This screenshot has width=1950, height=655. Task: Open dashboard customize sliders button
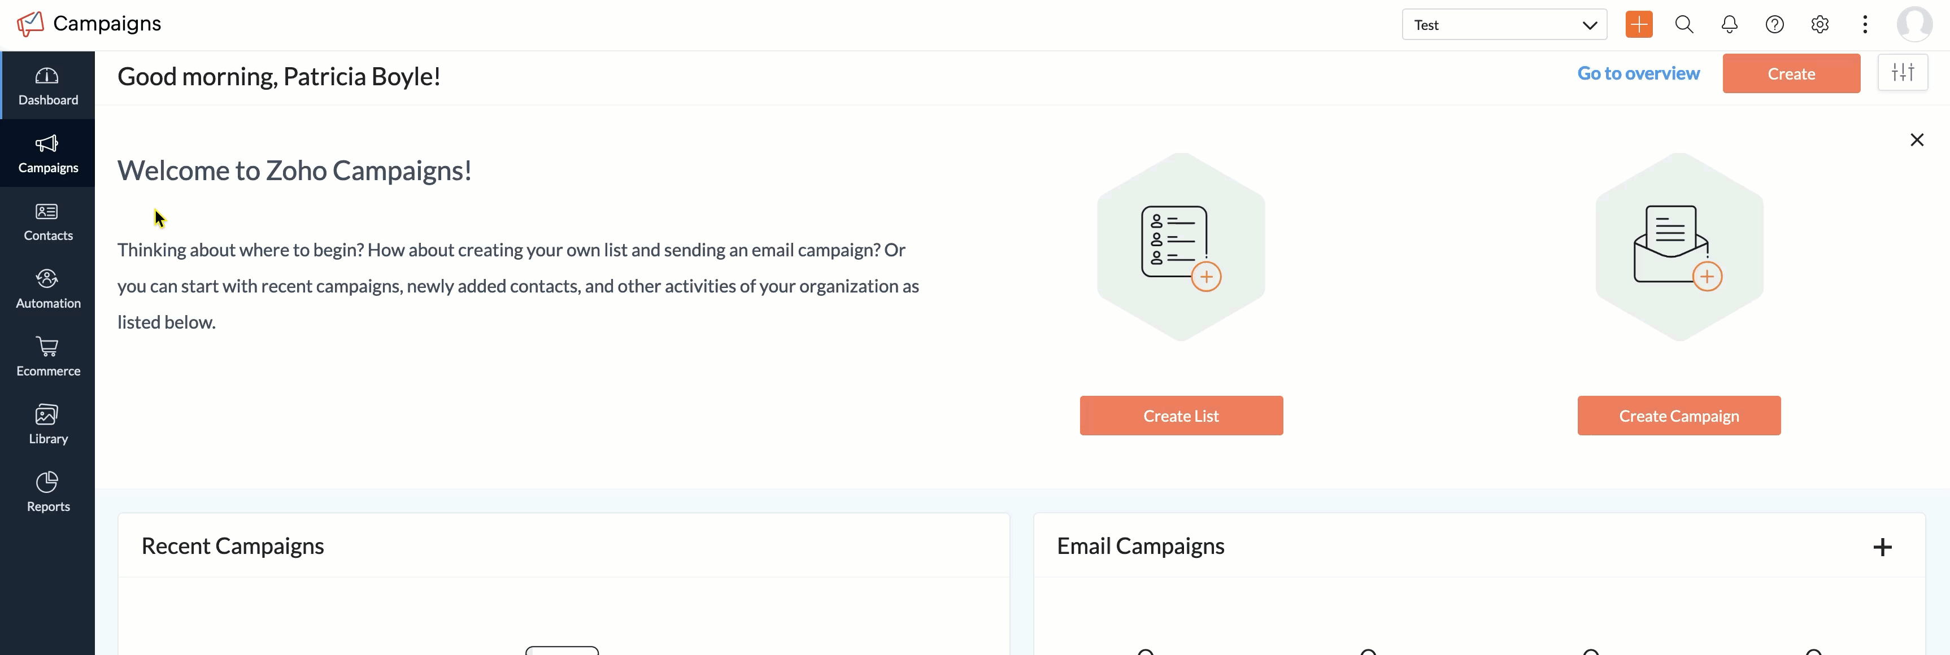1901,73
